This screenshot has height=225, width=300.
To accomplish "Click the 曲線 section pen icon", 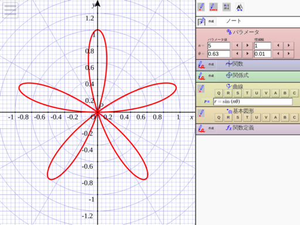I will (x=201, y=88).
